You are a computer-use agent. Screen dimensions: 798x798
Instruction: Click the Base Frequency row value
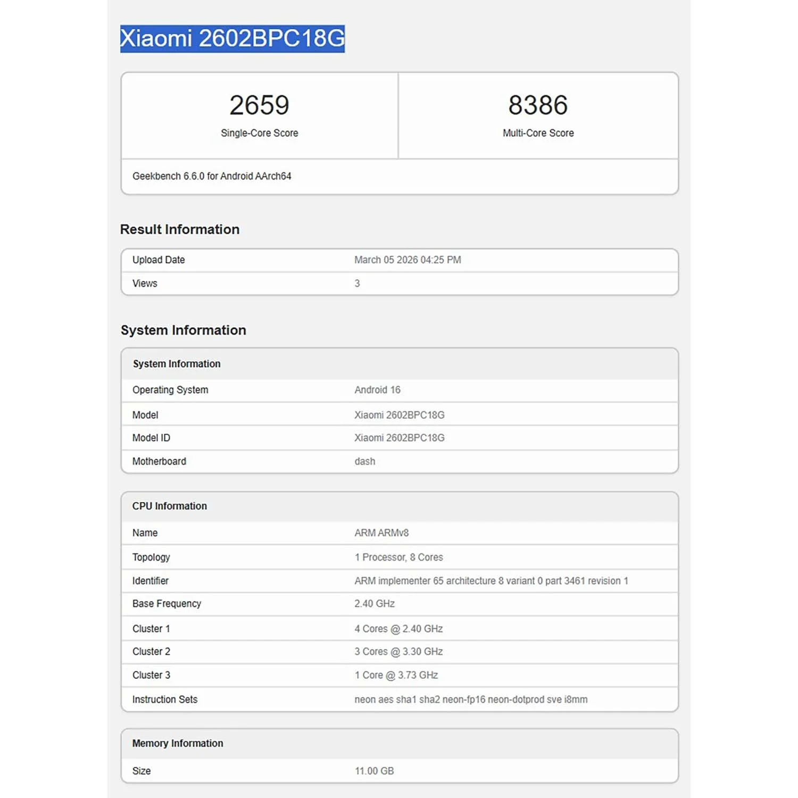(375, 604)
